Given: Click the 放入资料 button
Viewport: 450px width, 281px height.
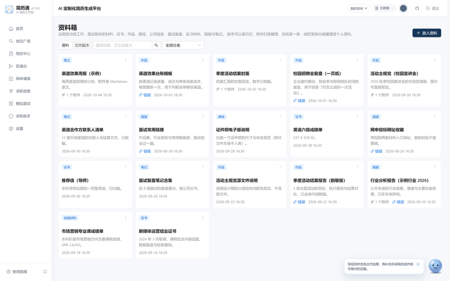Looking at the screenshot, I should coord(427,33).
